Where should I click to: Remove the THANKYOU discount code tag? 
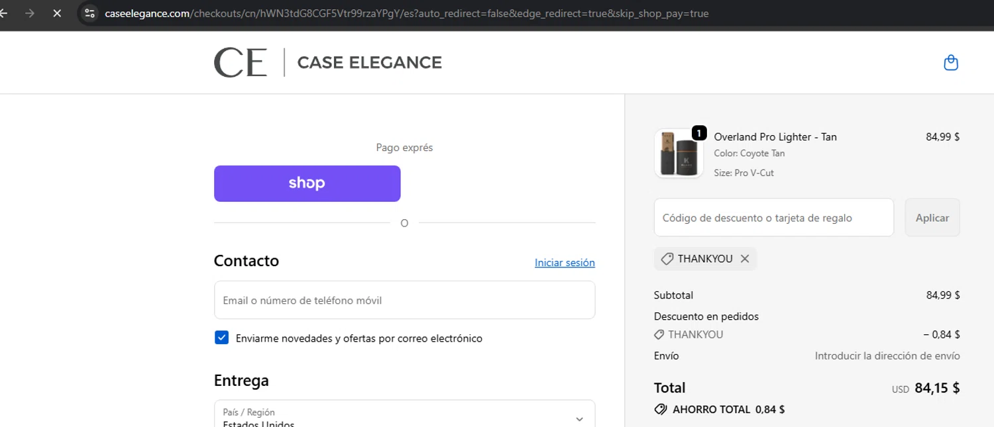(745, 259)
